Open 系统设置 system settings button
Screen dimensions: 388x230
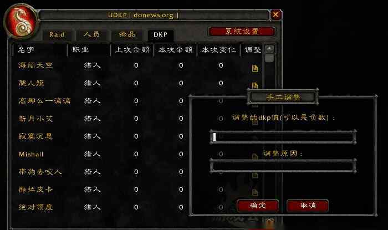coord(242,32)
